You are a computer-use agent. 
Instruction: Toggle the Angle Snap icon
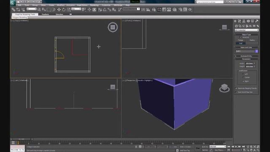pyautogui.click(x=105, y=9)
